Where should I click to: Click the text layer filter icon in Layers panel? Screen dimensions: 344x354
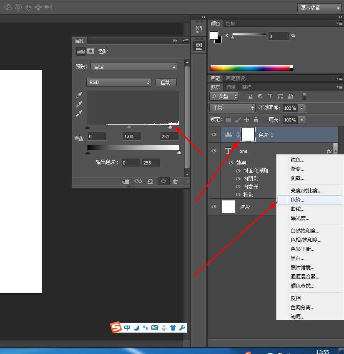[270, 96]
